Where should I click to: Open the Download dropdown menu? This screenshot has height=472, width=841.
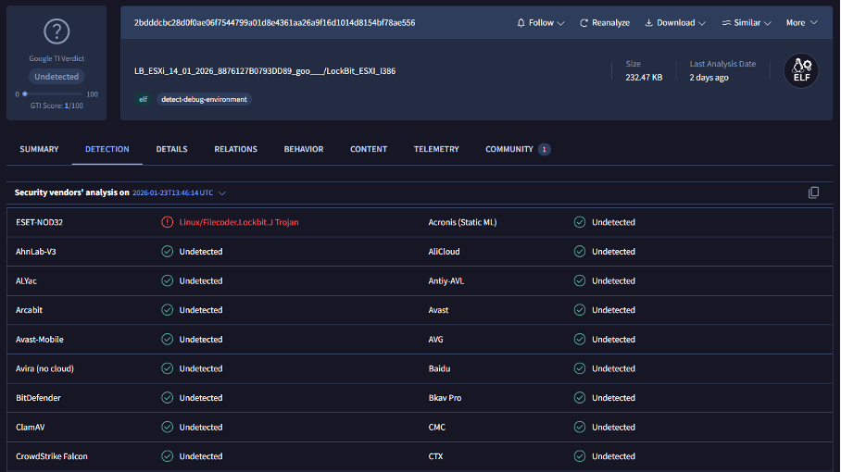click(675, 23)
